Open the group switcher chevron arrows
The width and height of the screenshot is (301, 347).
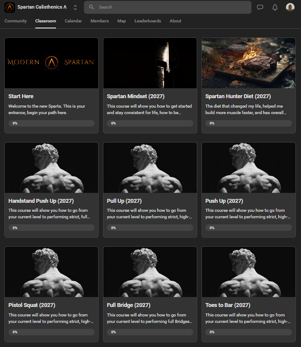coord(75,7)
